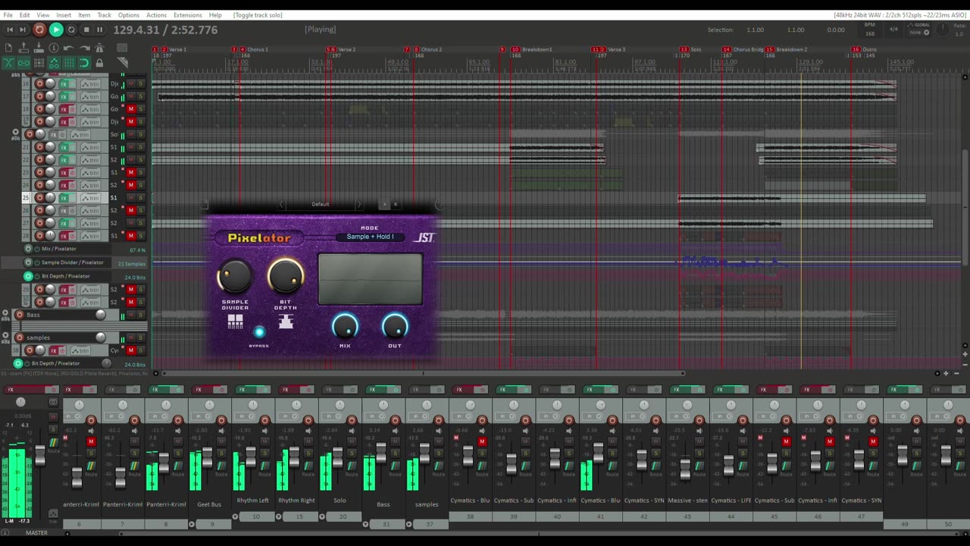Toggle envelope points move with items icon

coord(53,63)
